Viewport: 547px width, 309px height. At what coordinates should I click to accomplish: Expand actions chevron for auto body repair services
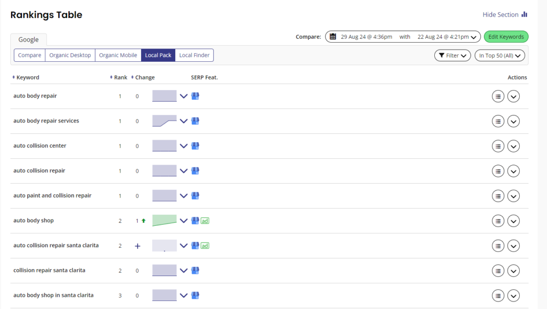click(x=513, y=121)
